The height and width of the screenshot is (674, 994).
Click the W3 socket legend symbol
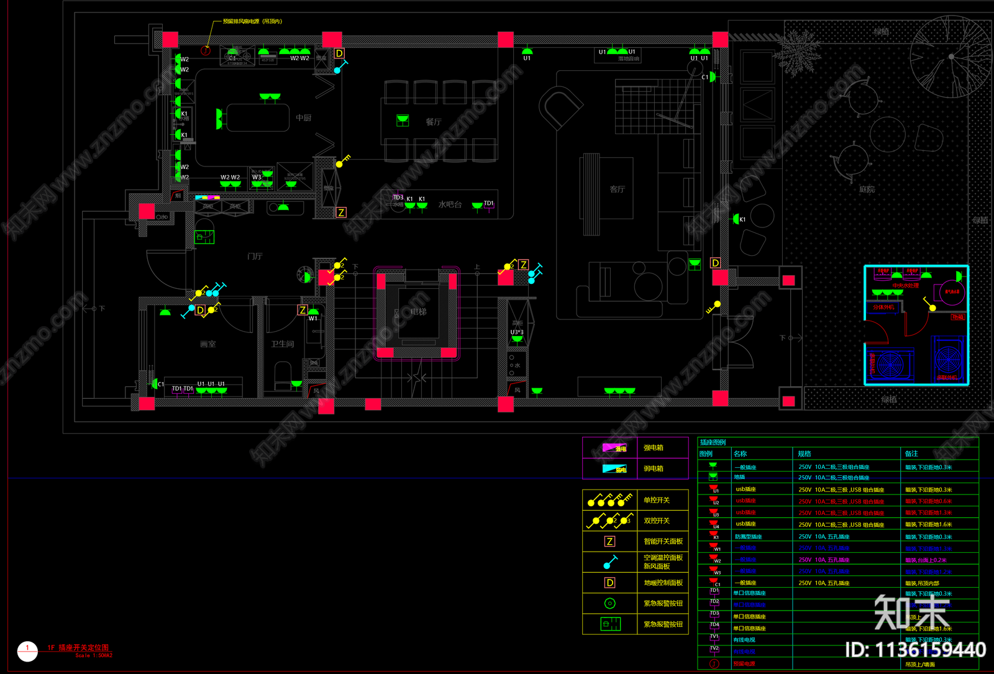pyautogui.click(x=714, y=571)
